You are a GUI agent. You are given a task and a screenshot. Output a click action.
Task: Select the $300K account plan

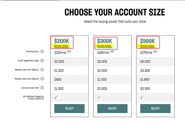click(112, 109)
